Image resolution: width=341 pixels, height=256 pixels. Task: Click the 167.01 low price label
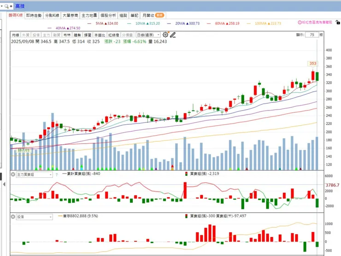(24, 150)
